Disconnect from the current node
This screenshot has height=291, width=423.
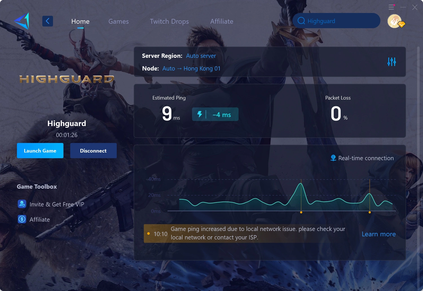93,151
